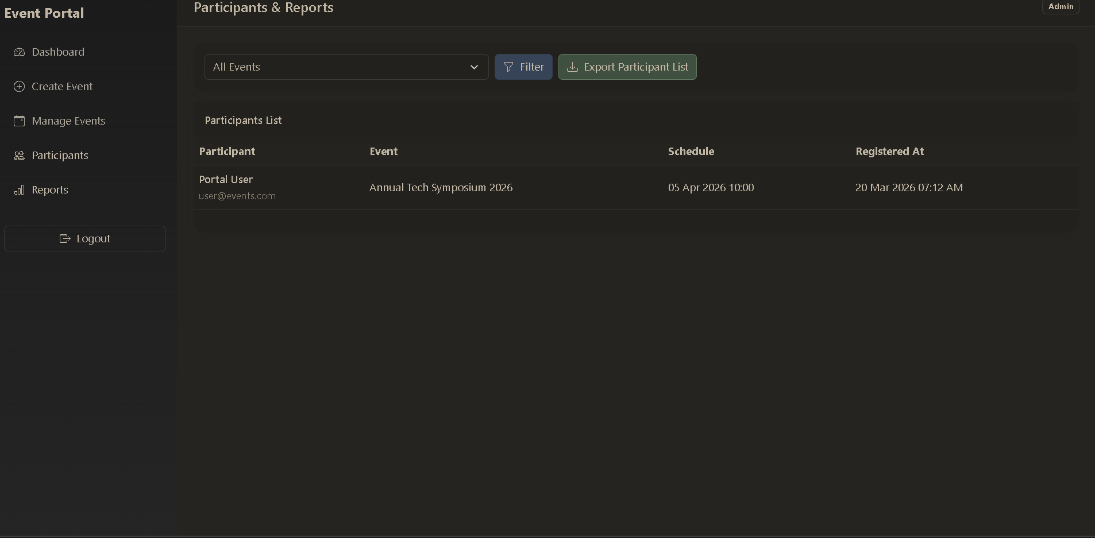
Task: Select the Portal User name
Action: click(x=226, y=180)
